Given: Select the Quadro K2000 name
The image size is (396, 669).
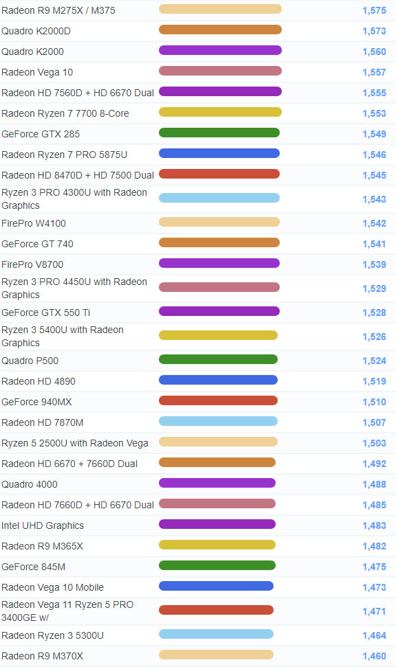Looking at the screenshot, I should click(32, 52).
